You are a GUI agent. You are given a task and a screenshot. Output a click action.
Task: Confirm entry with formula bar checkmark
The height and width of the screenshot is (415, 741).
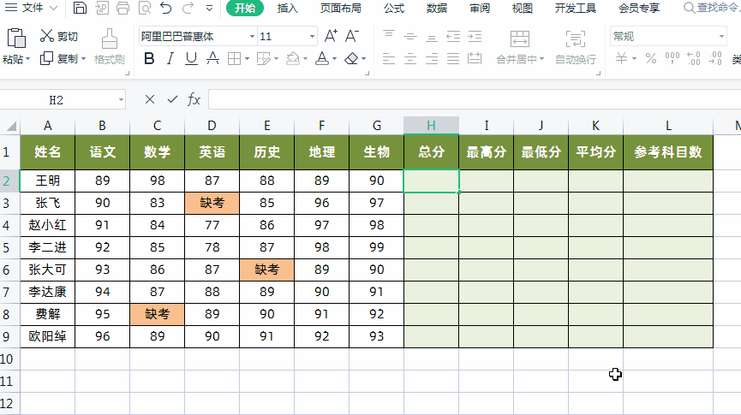[x=172, y=99]
